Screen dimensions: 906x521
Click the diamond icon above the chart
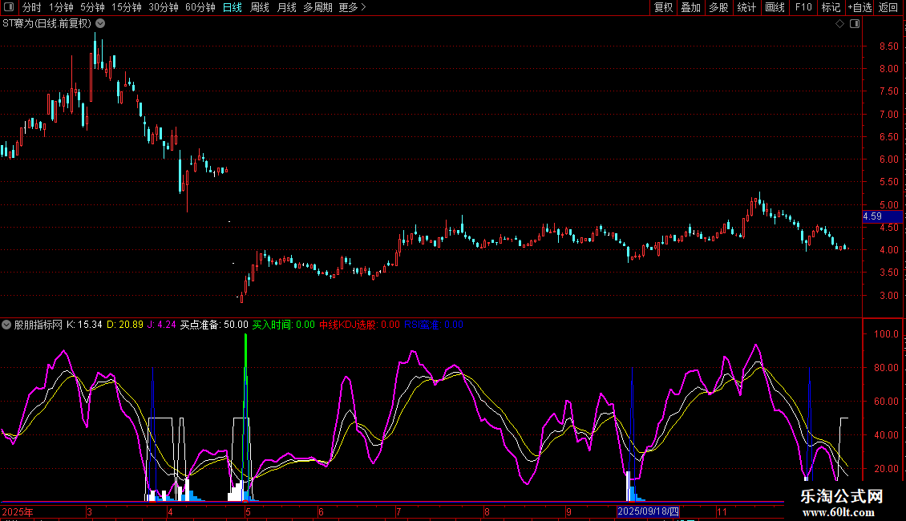pyautogui.click(x=839, y=24)
